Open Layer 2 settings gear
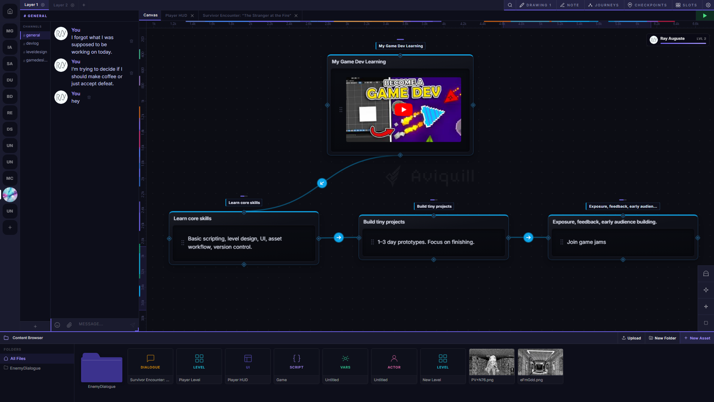Image resolution: width=714 pixels, height=402 pixels. [x=73, y=5]
